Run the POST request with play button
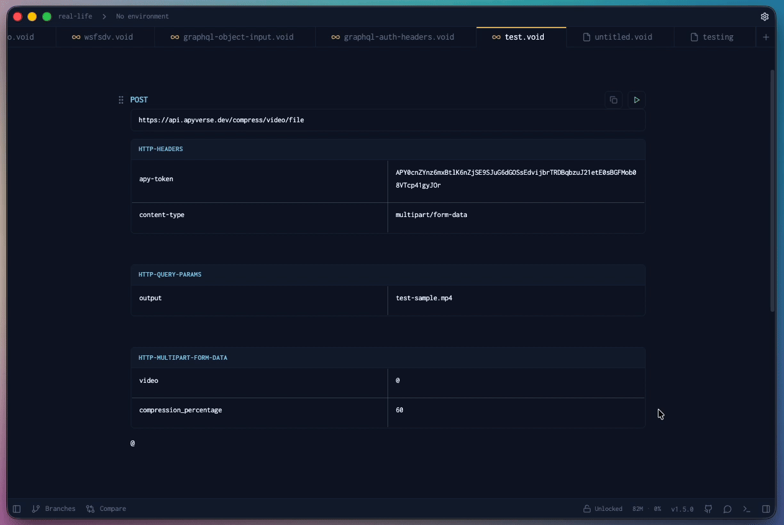The height and width of the screenshot is (525, 784). pos(636,100)
